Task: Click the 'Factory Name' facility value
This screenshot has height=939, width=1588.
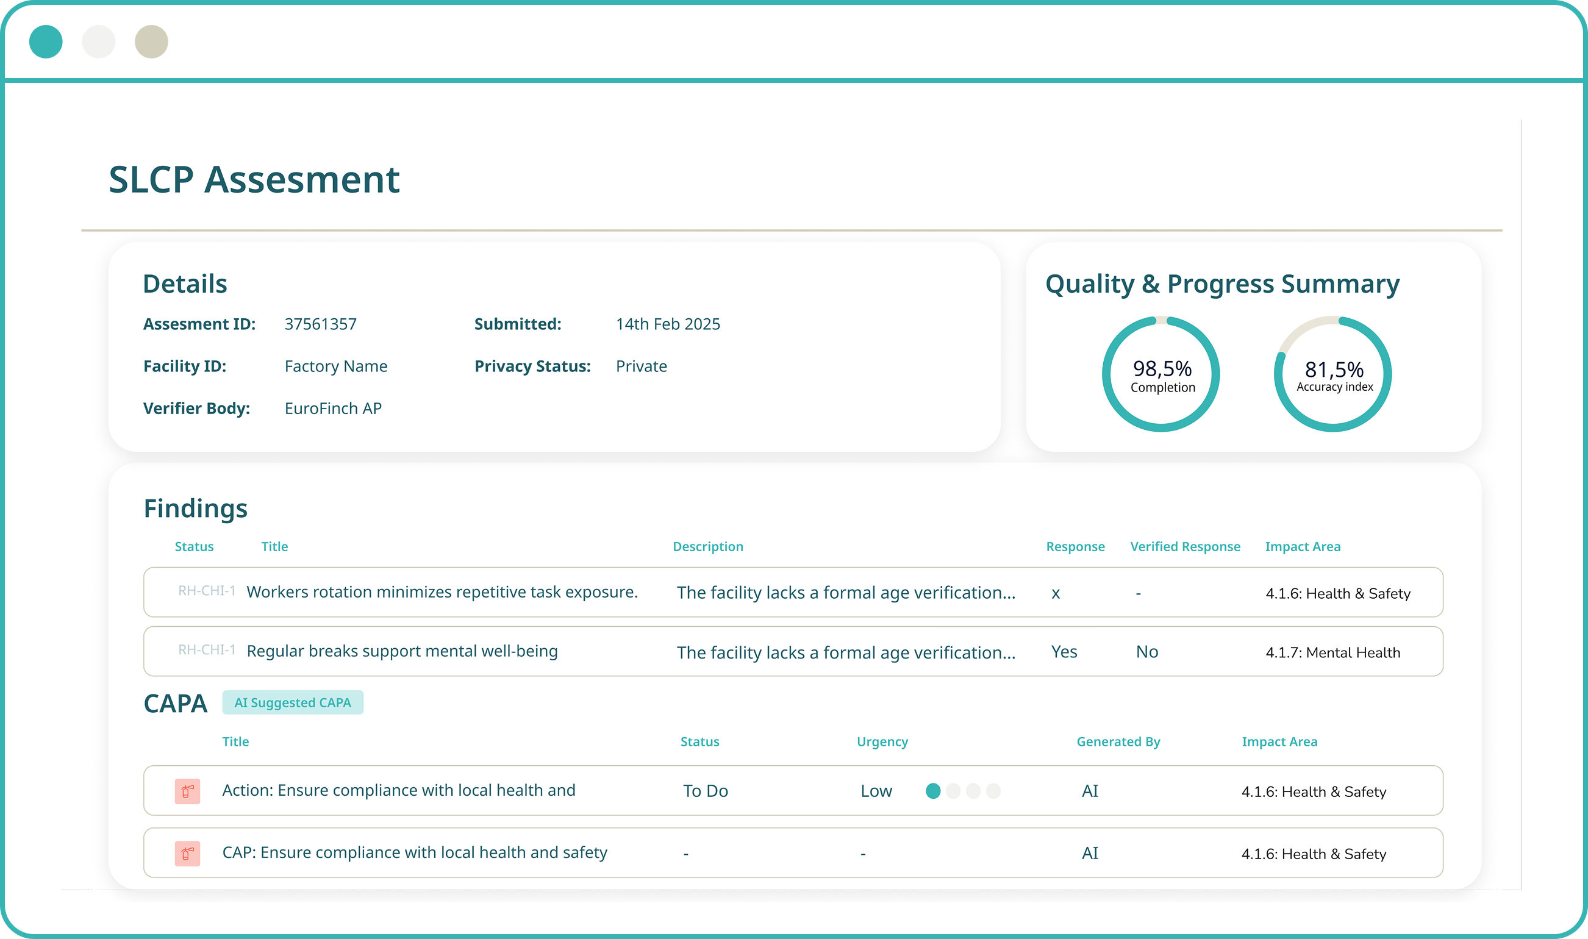Action: point(336,366)
